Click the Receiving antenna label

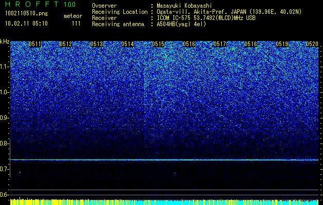[x=118, y=24]
